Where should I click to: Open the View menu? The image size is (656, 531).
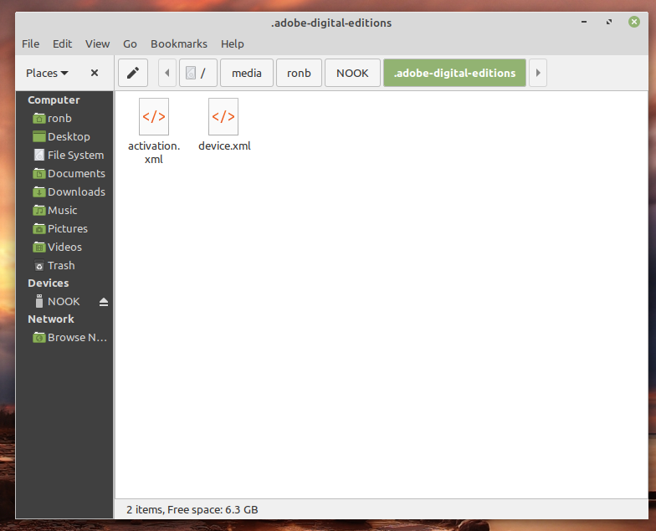tap(97, 43)
